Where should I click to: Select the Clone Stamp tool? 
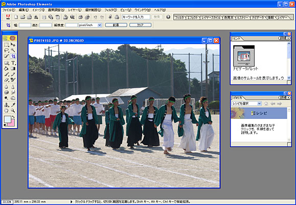click(7, 105)
